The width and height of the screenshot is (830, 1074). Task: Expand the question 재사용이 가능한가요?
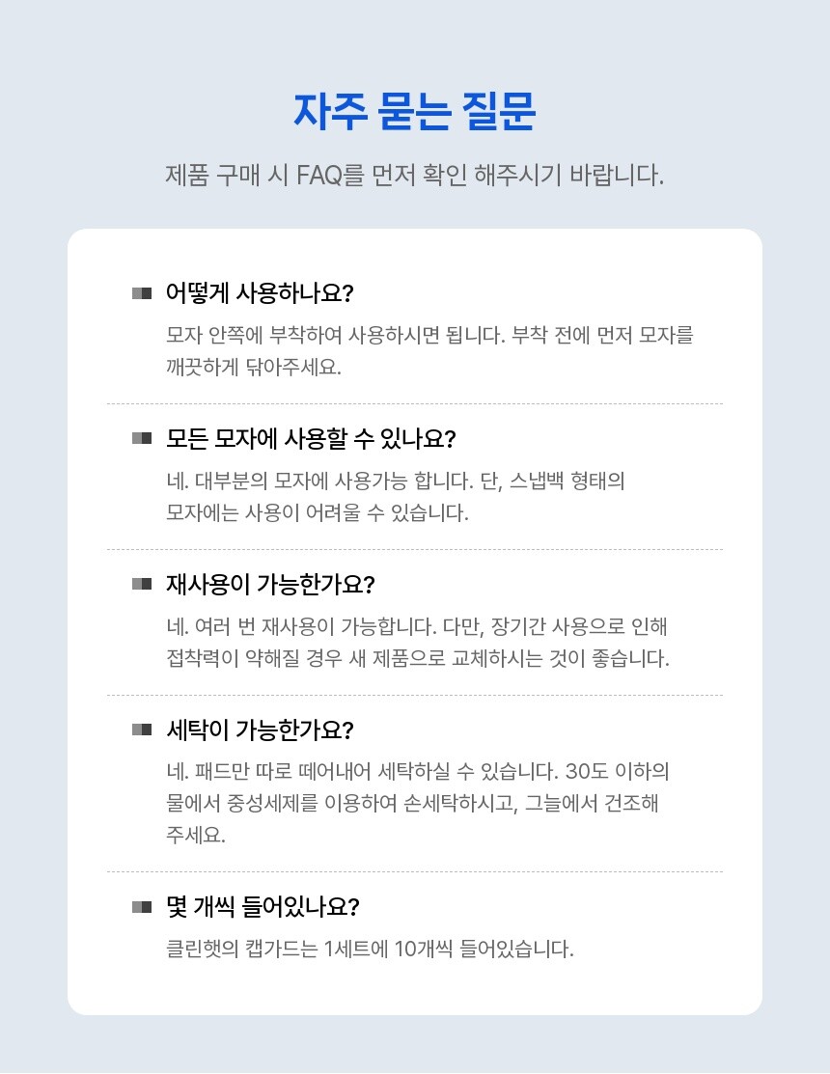tap(270, 584)
